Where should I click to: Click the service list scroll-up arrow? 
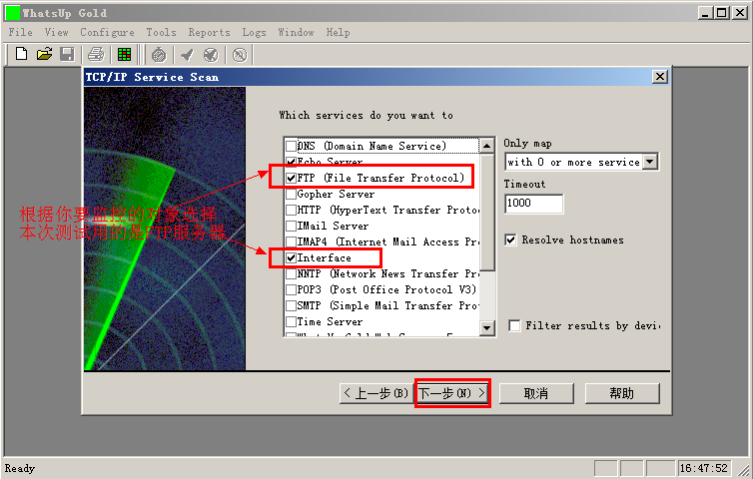[486, 146]
